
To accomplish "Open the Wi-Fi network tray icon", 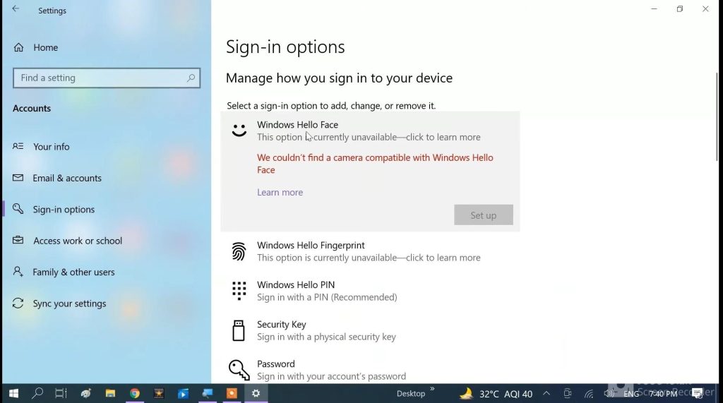I will point(589,394).
